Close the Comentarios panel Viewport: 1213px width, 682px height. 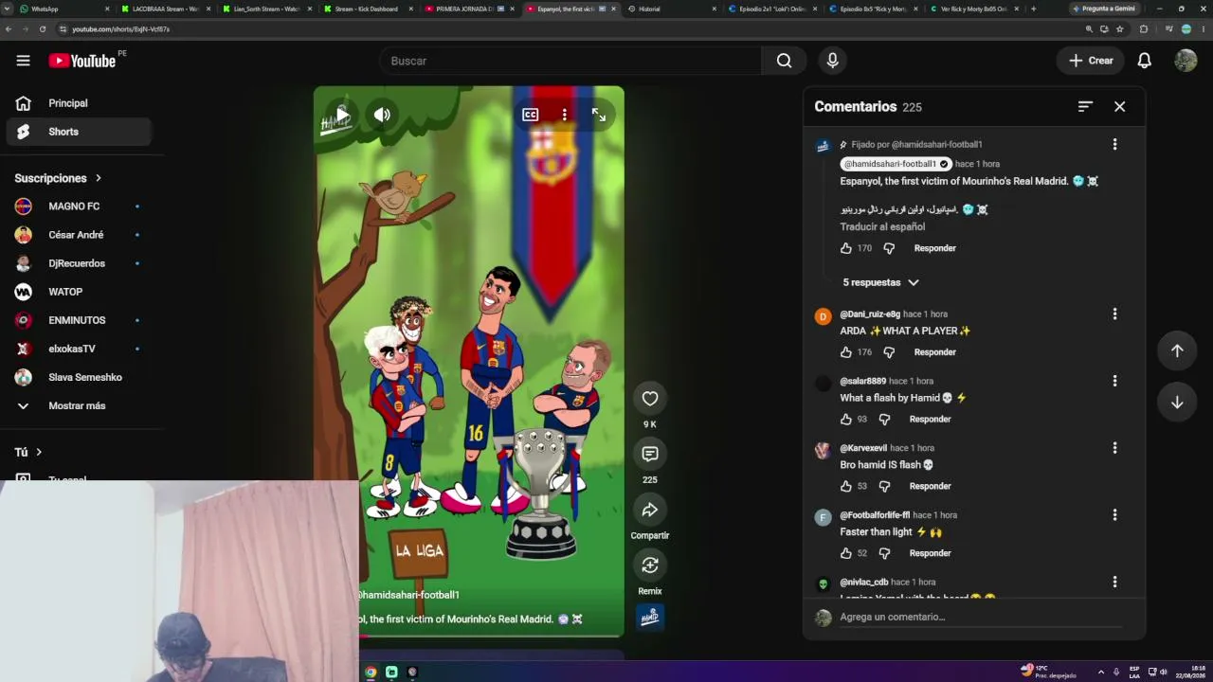point(1119,107)
